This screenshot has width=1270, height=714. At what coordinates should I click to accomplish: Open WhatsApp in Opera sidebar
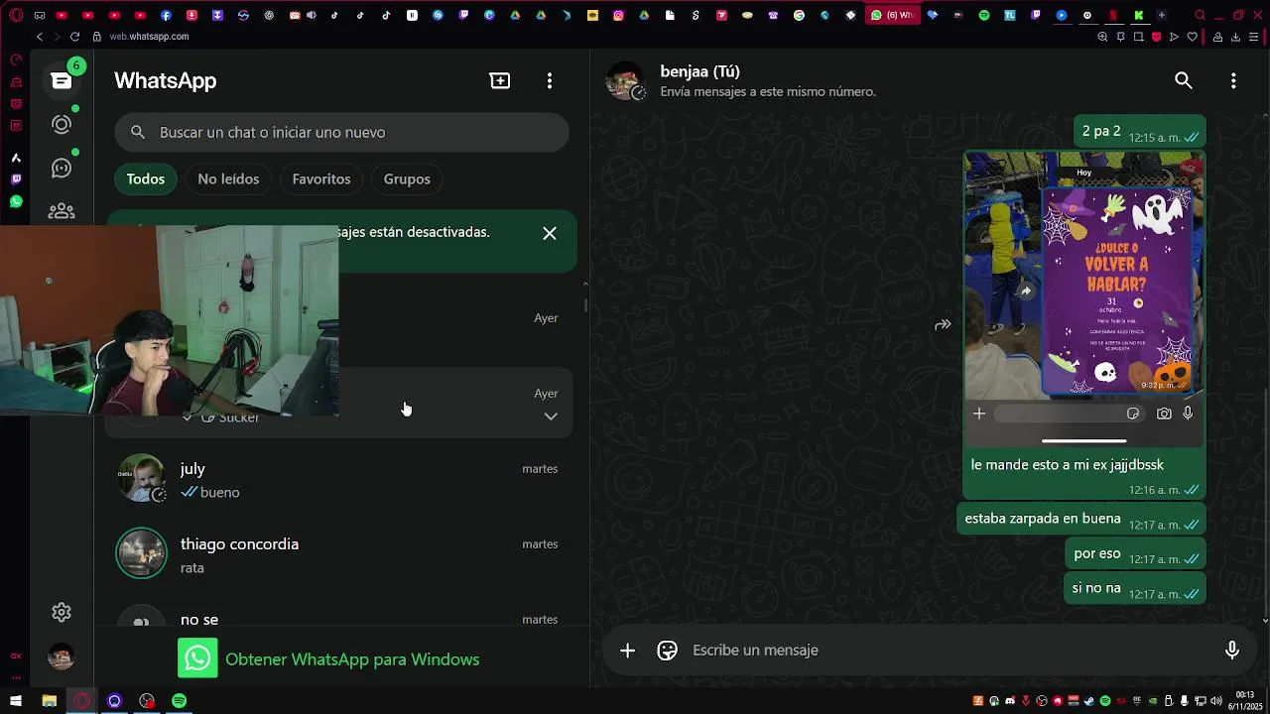16,201
